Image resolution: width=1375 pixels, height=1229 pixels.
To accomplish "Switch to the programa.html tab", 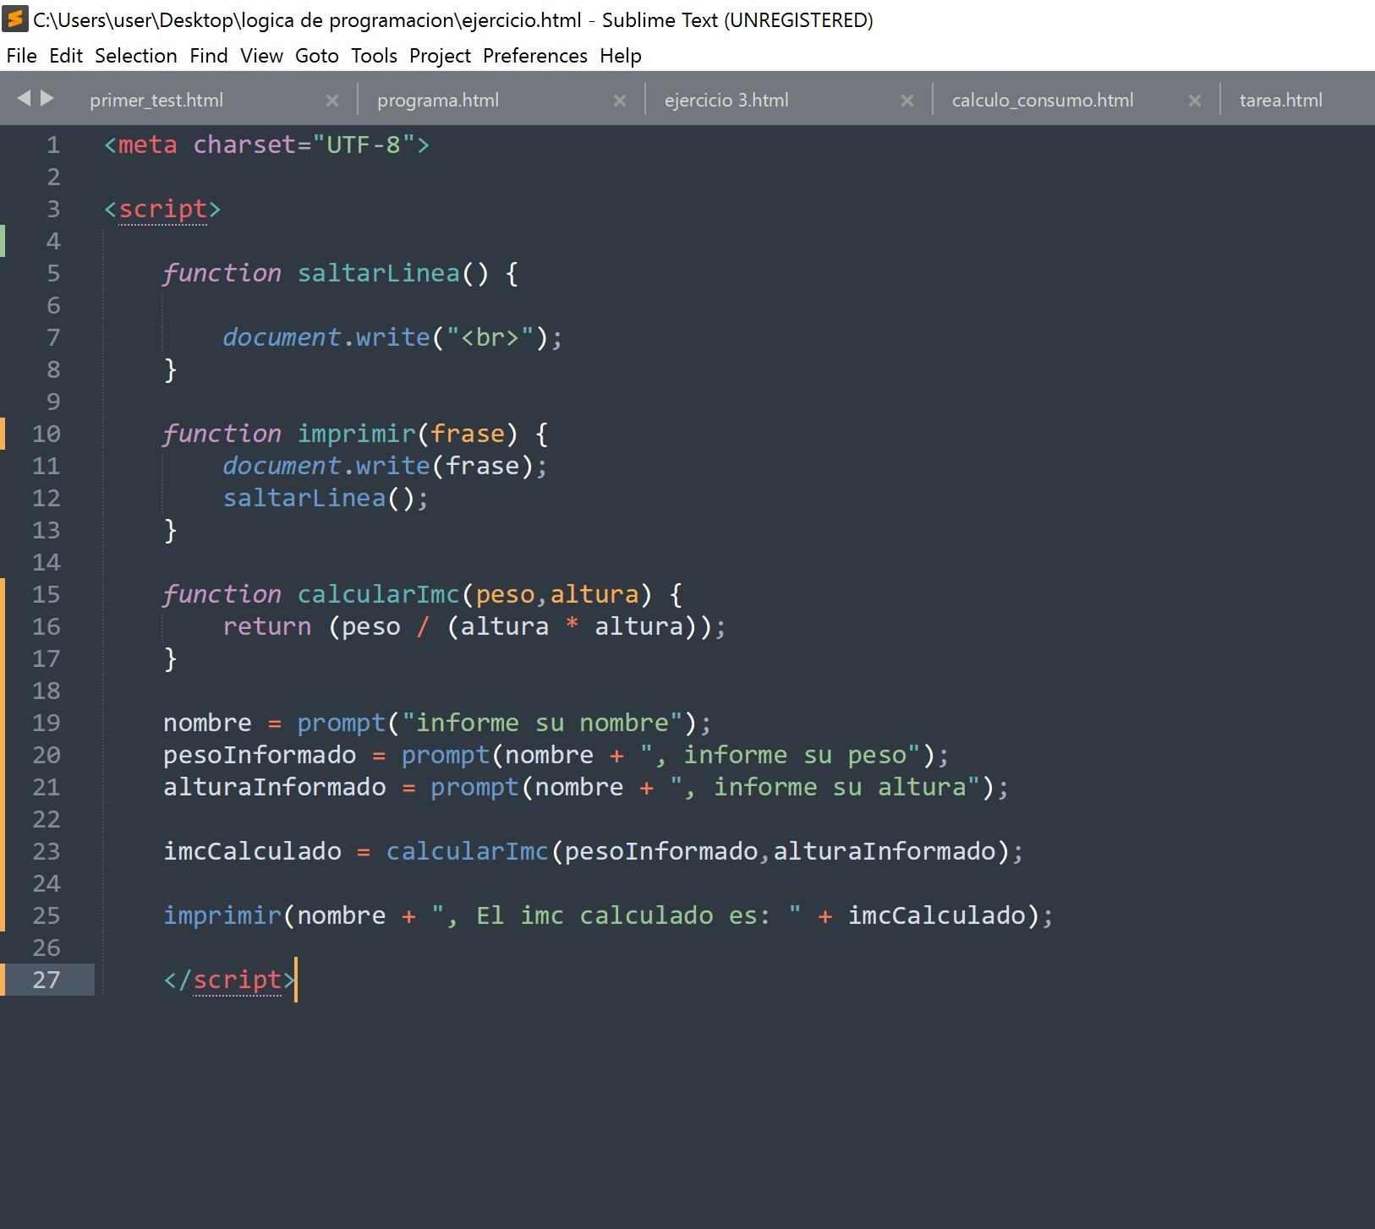I will (x=438, y=101).
